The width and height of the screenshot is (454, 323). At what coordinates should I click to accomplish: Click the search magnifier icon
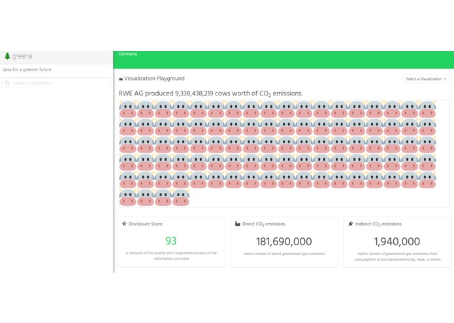[x=8, y=83]
